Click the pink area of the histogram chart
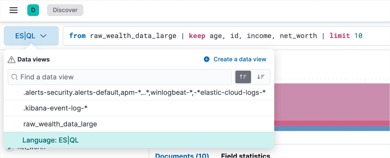Screen dimensions: 390x158 click(330, 103)
